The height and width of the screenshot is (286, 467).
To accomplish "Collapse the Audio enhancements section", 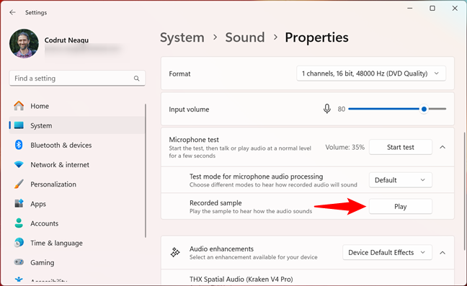I will [x=442, y=253].
